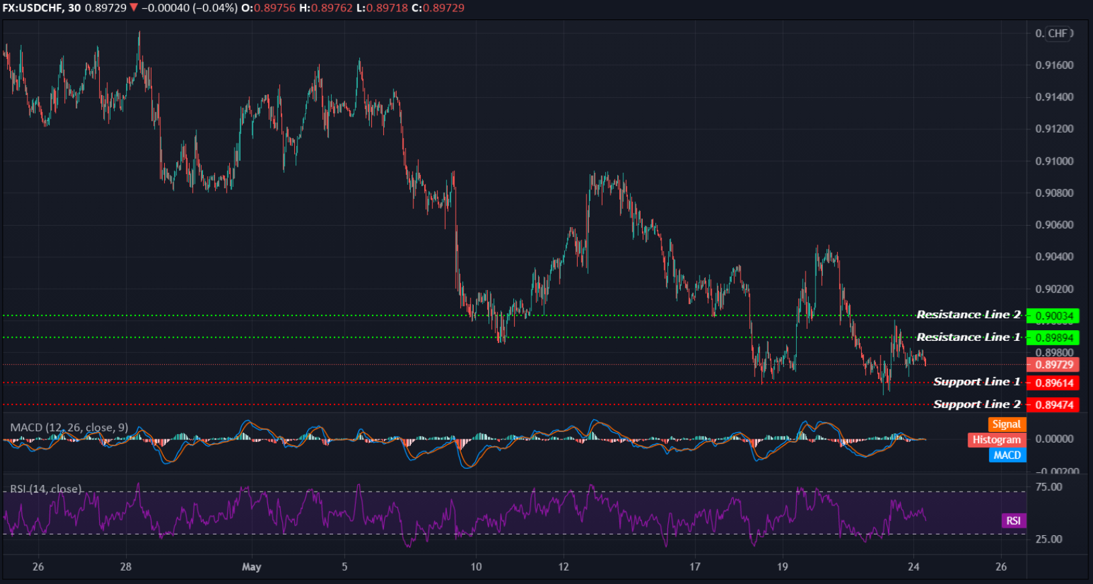Screen dimensions: 1093x584
Task: Click the 28 date on time axis
Action: (126, 567)
